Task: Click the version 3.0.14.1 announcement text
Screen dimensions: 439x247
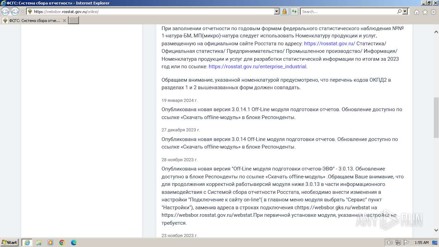Action: pyautogui.click(x=282, y=113)
